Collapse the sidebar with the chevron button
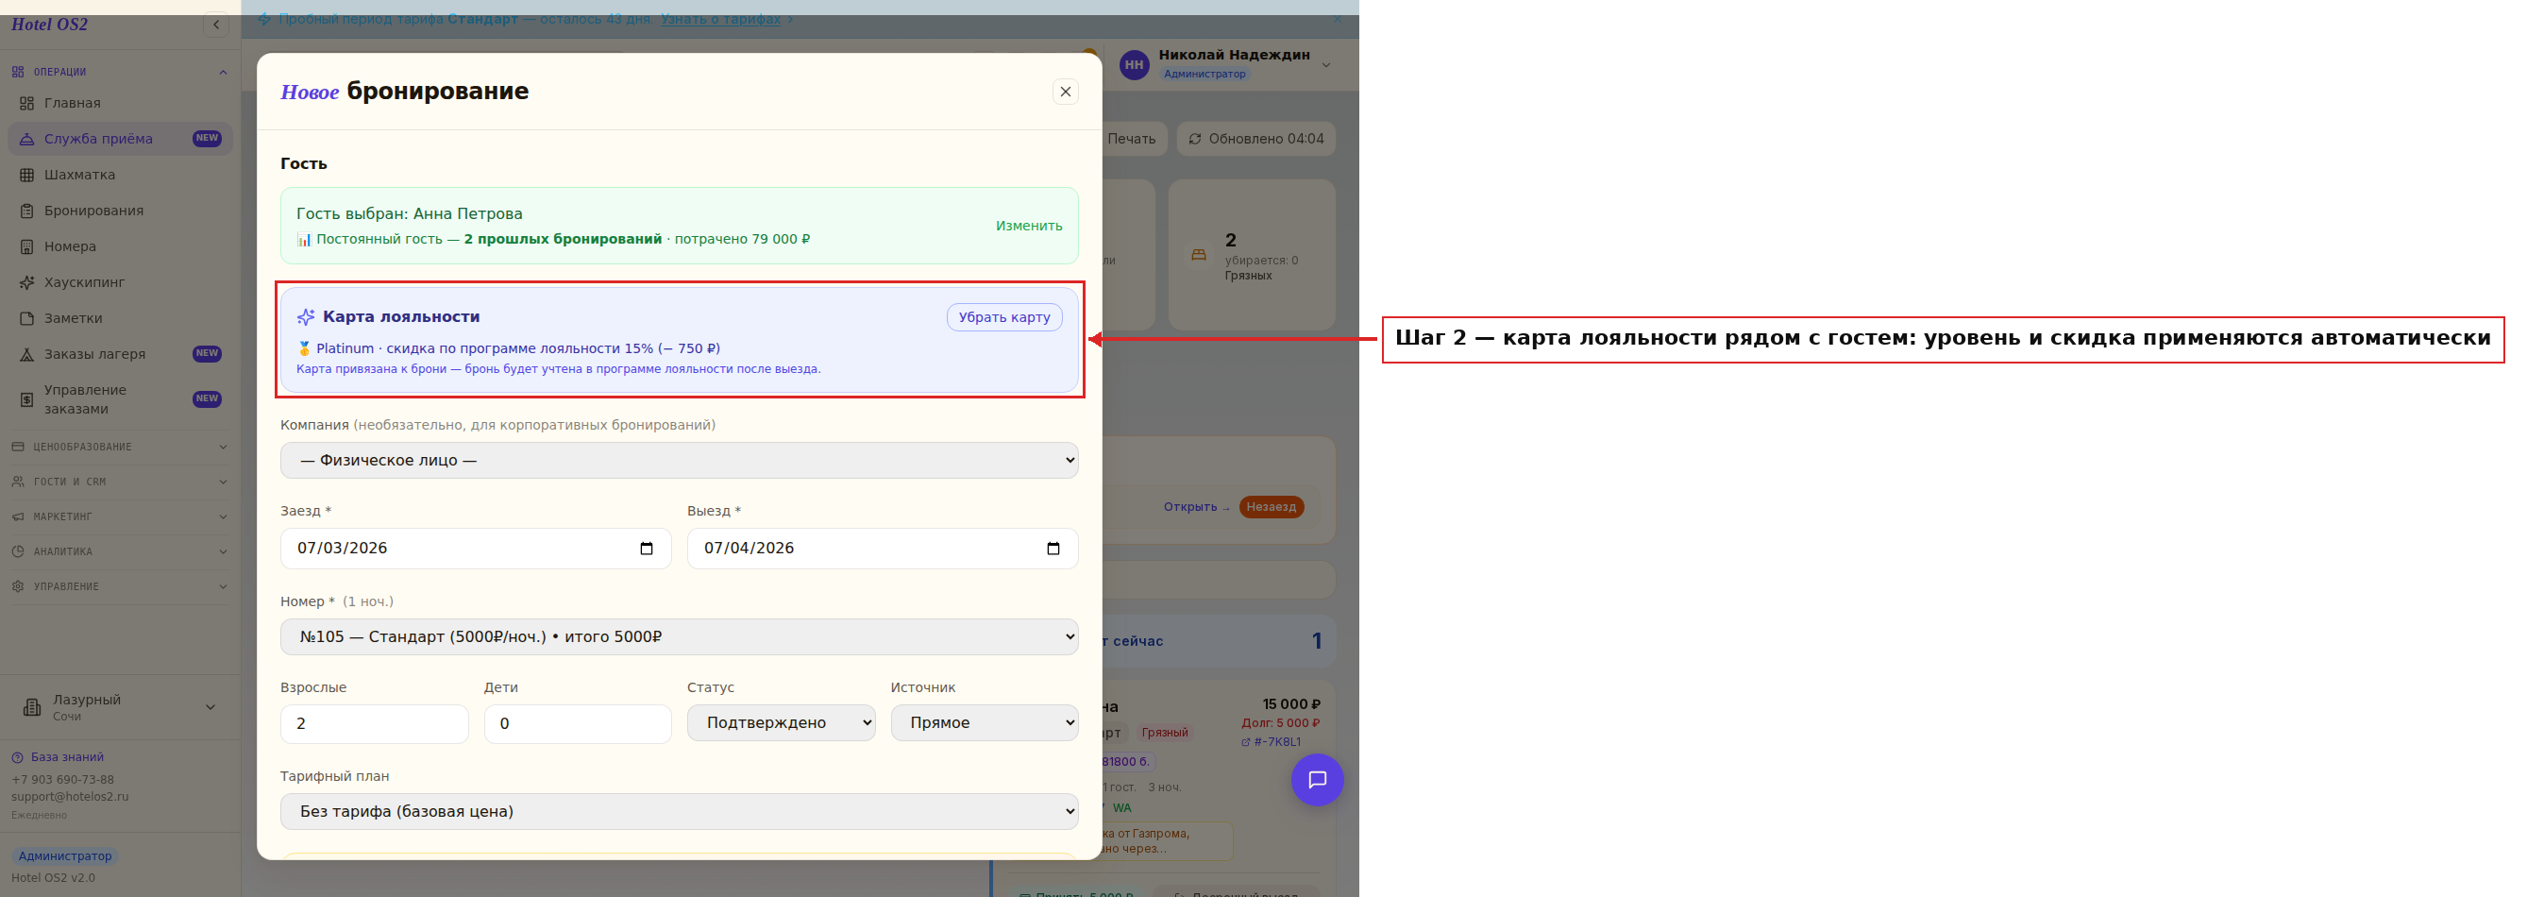This screenshot has height=897, width=2527. pos(216,25)
